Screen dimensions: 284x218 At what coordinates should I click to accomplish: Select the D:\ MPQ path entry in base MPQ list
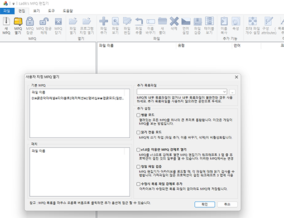(78, 98)
